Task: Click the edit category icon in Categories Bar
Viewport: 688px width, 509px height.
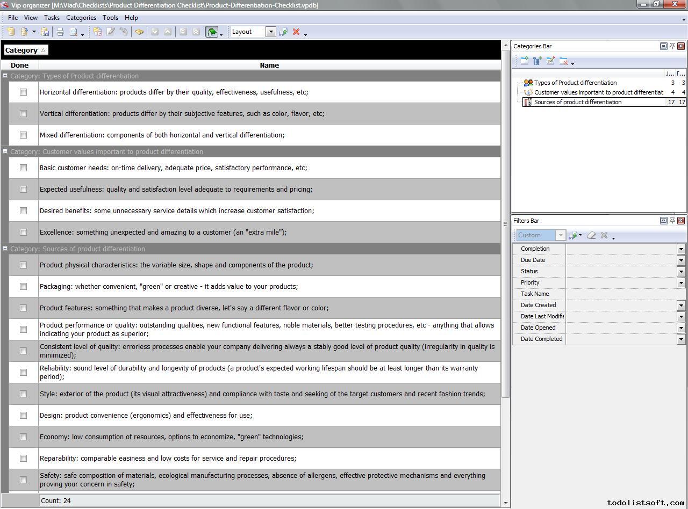Action: pos(550,61)
